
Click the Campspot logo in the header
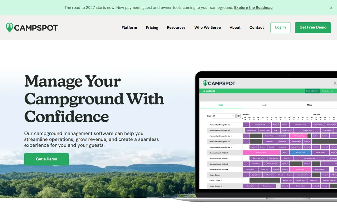click(32, 27)
